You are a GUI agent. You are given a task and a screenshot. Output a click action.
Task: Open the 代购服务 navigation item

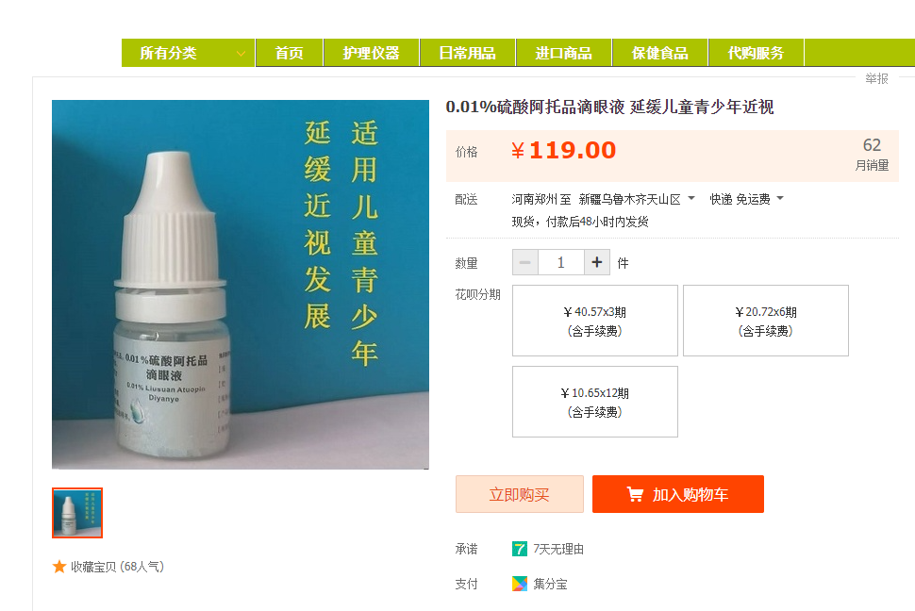click(757, 53)
